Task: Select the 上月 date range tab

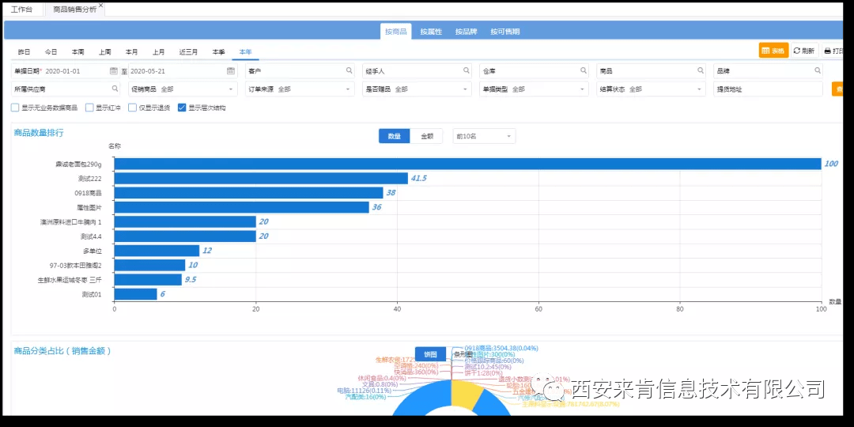Action: (x=158, y=52)
